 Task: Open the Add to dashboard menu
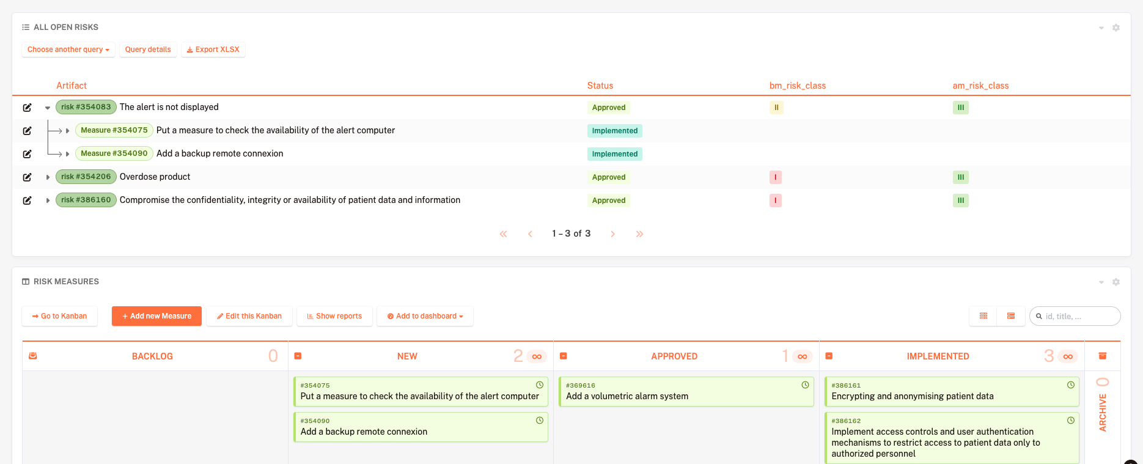pyautogui.click(x=425, y=316)
